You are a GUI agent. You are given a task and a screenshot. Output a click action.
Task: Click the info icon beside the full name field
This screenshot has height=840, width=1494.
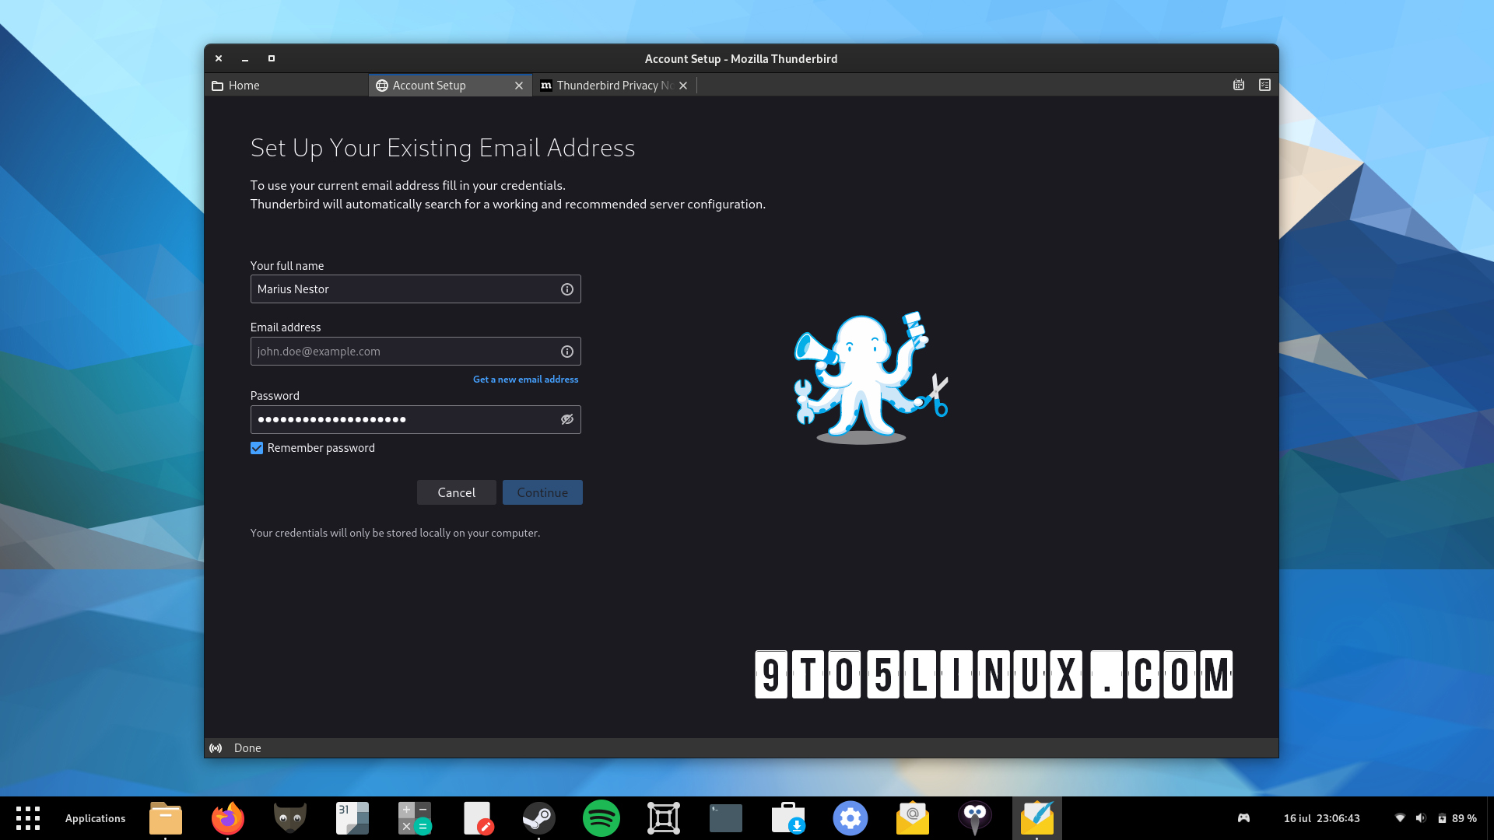coord(566,289)
